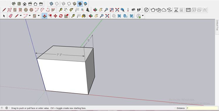Switch to the Left view
This screenshot has width=219, height=111.
click(x=41, y=4)
